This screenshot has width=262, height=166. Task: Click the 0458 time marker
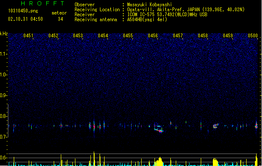[x=203, y=36]
